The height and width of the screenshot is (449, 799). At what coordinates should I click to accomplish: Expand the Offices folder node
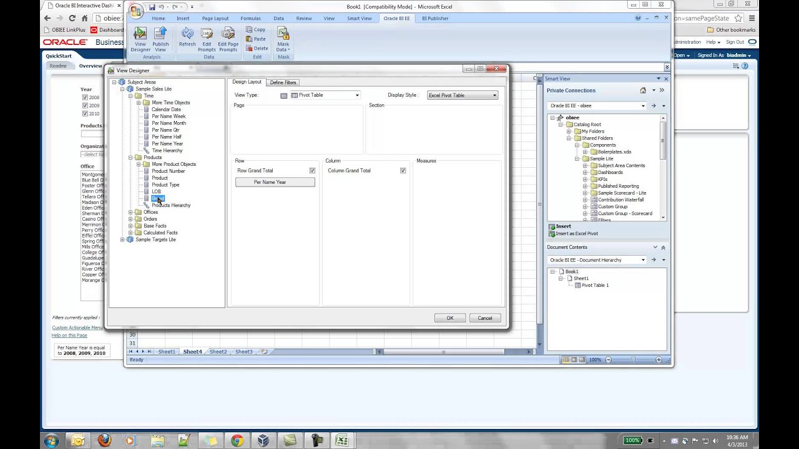(130, 212)
